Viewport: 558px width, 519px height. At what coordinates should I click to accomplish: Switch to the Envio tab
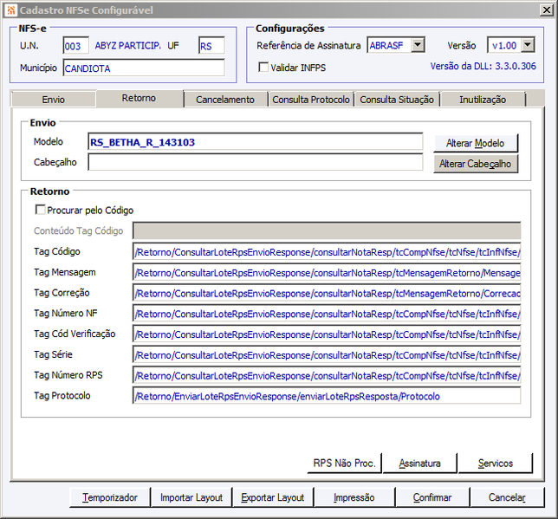(x=54, y=100)
